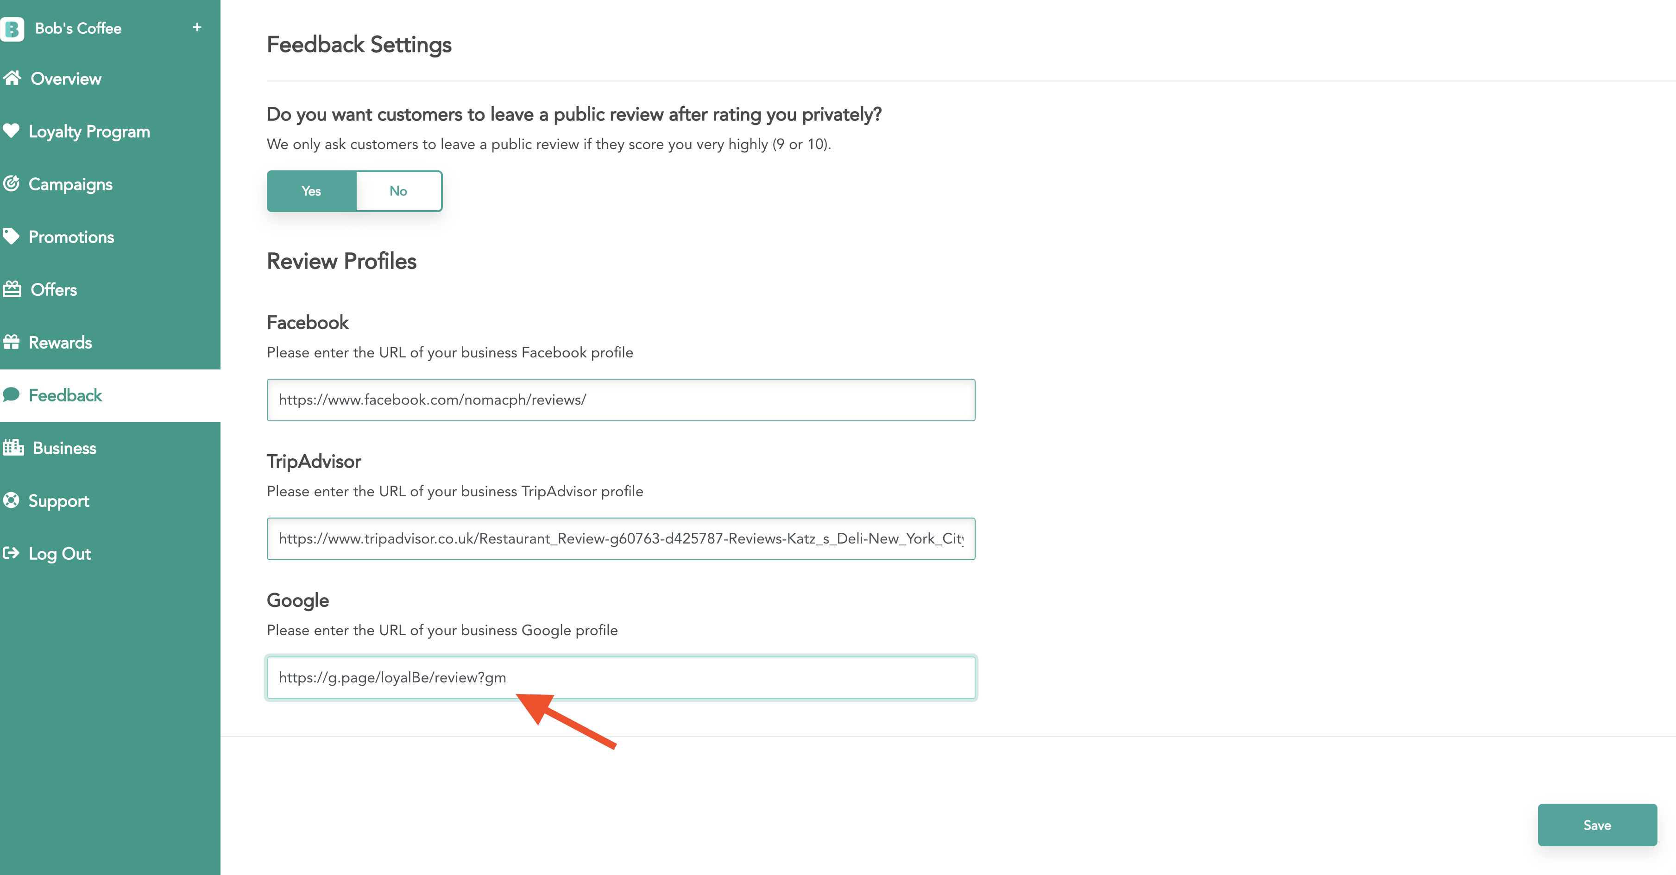1676x875 pixels.
Task: Click the Promotions tag icon
Action: [11, 237]
